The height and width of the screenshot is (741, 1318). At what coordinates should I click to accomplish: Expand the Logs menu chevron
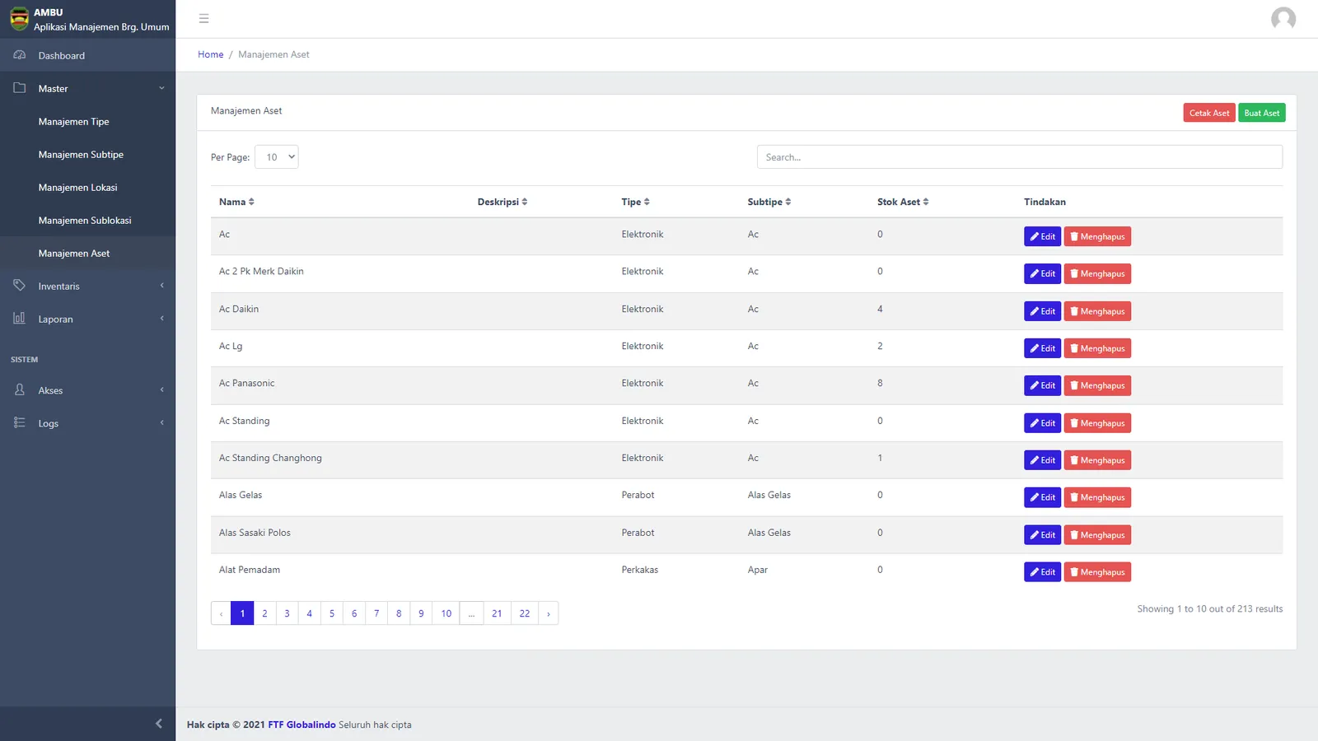pos(161,423)
